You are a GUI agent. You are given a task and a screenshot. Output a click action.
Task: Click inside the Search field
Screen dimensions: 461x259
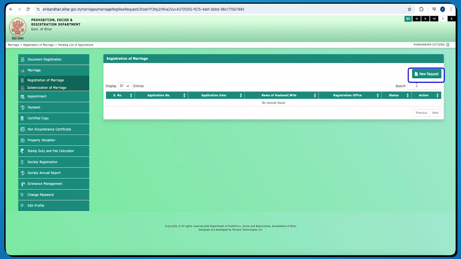(425, 86)
